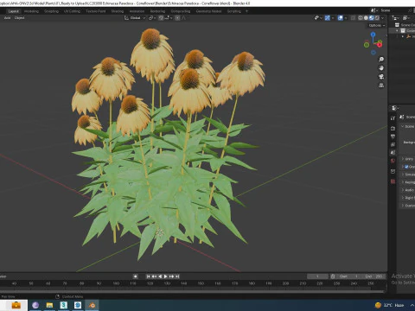The image size is (415, 311).
Task: Expand the Collection row in outliner
Action: (398, 30)
